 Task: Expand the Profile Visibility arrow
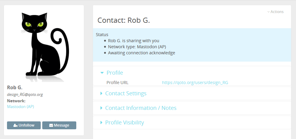coord(101,123)
